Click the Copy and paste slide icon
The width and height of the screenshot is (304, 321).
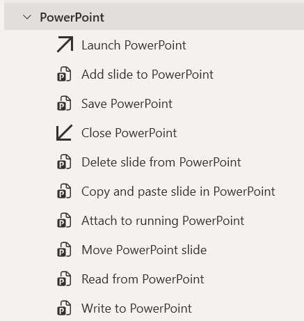pos(64,191)
